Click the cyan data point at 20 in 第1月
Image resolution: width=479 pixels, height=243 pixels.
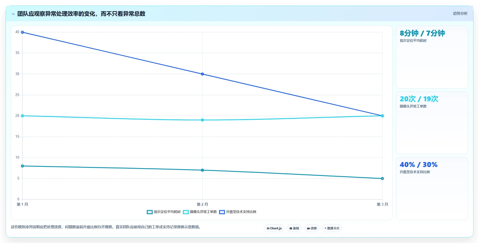pyautogui.click(x=23, y=116)
